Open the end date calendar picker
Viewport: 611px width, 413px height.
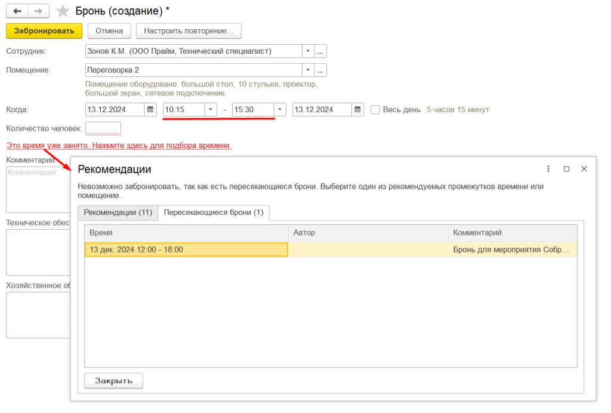(357, 110)
